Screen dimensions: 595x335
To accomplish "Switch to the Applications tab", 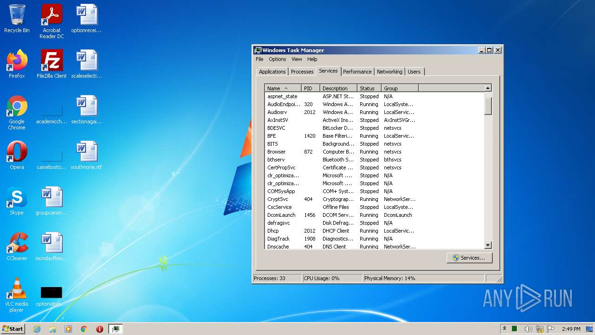I will [272, 72].
